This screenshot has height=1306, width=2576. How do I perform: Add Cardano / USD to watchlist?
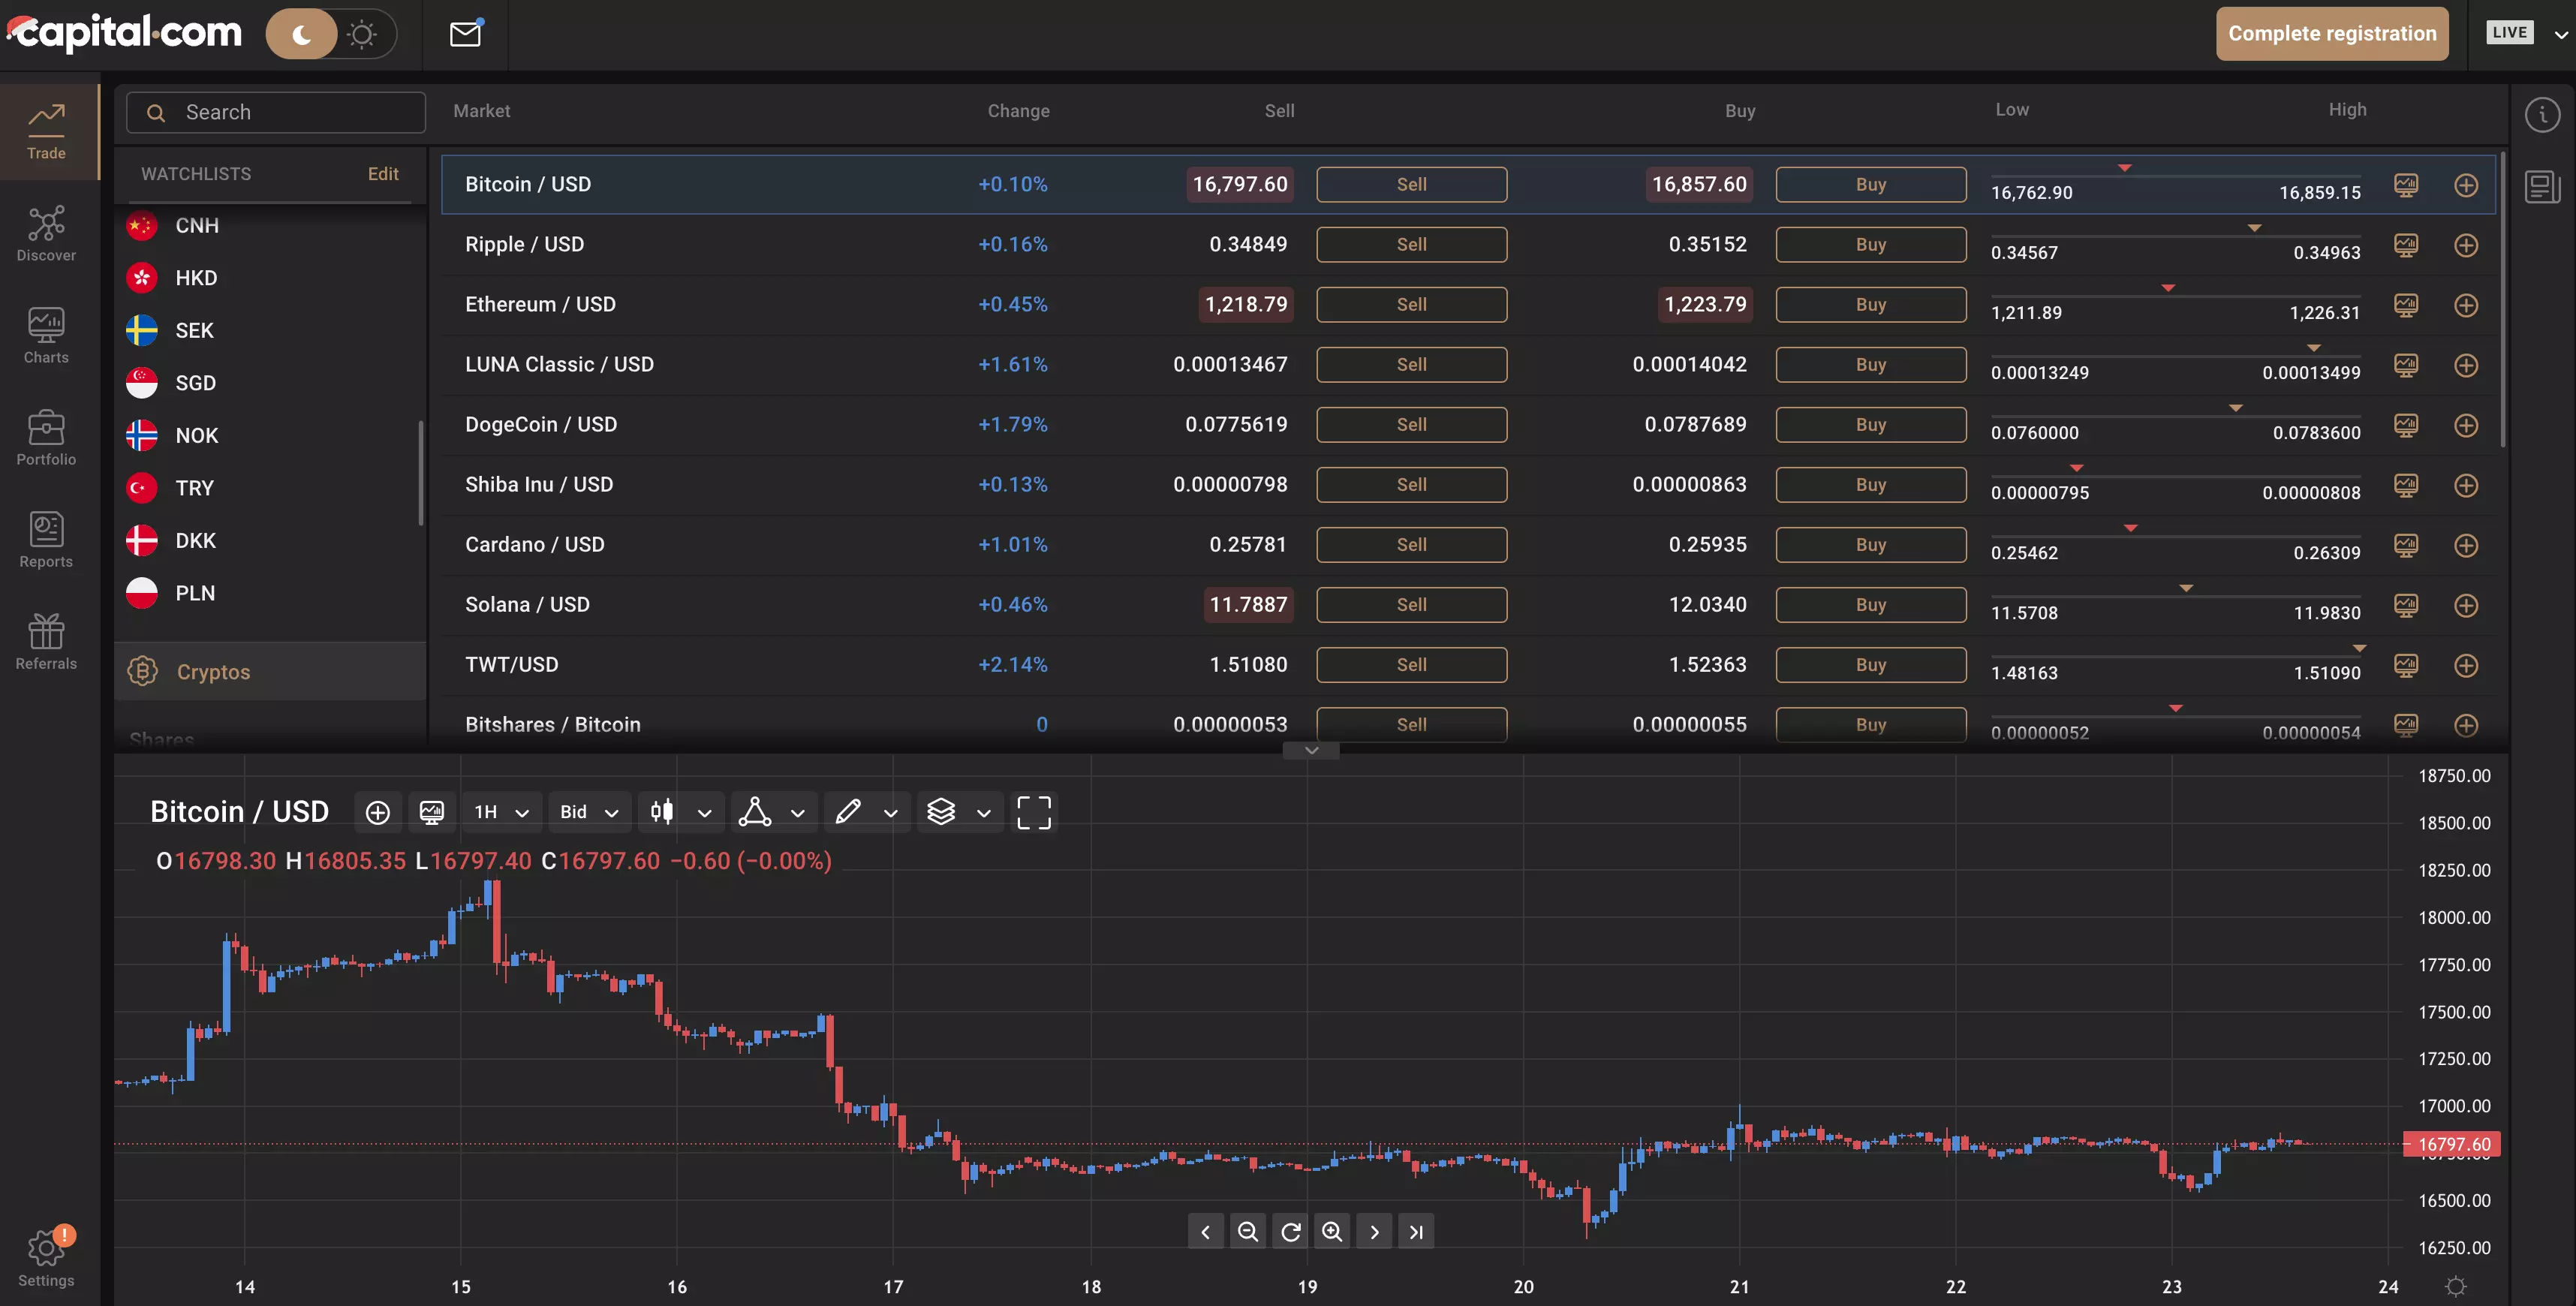coord(2466,545)
